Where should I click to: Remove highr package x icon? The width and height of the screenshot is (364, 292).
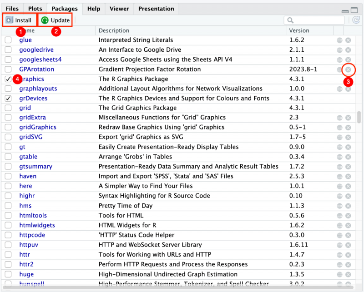click(348, 196)
